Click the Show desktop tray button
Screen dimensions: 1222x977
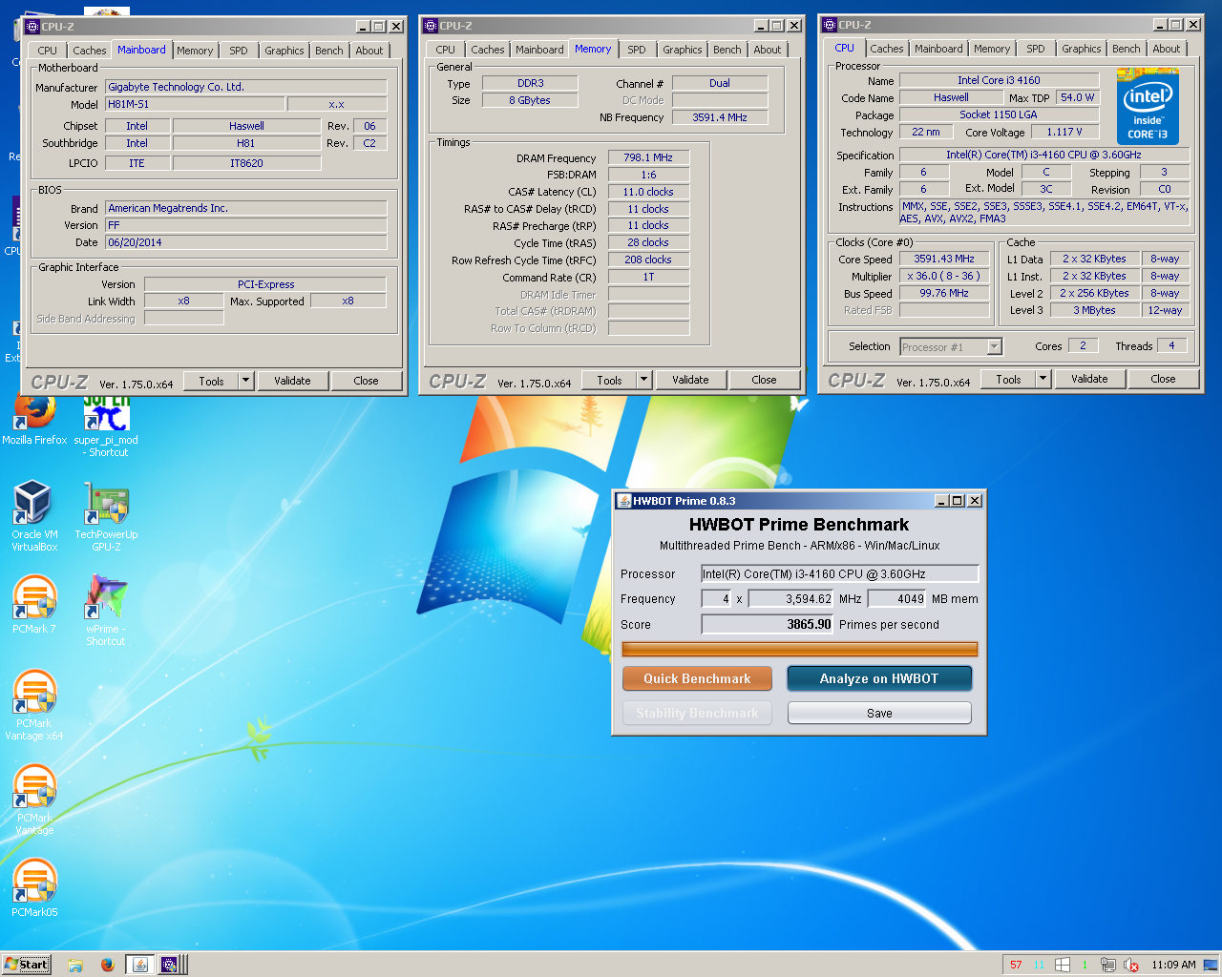coord(1211,965)
